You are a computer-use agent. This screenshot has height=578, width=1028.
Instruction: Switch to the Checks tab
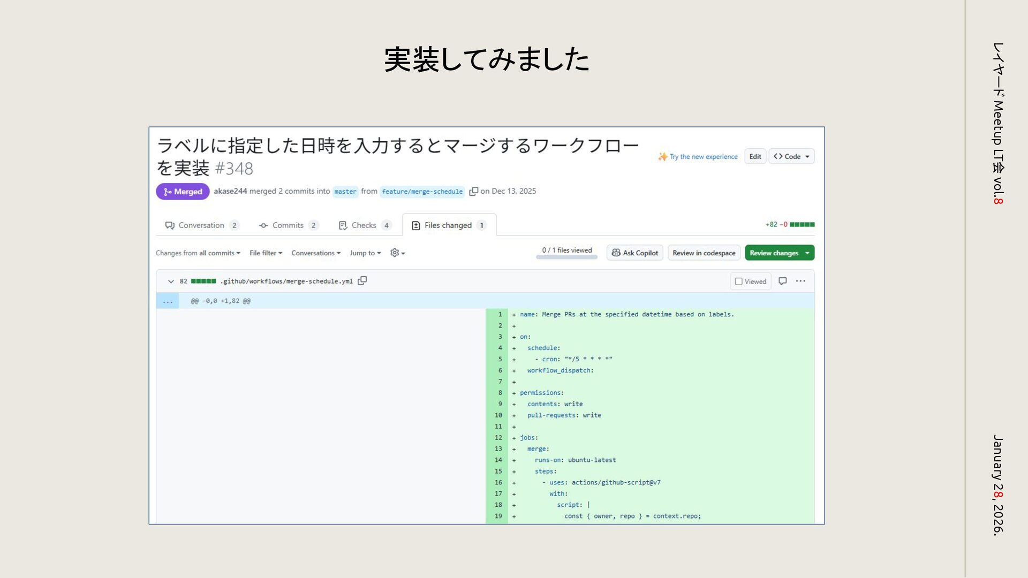coord(364,225)
